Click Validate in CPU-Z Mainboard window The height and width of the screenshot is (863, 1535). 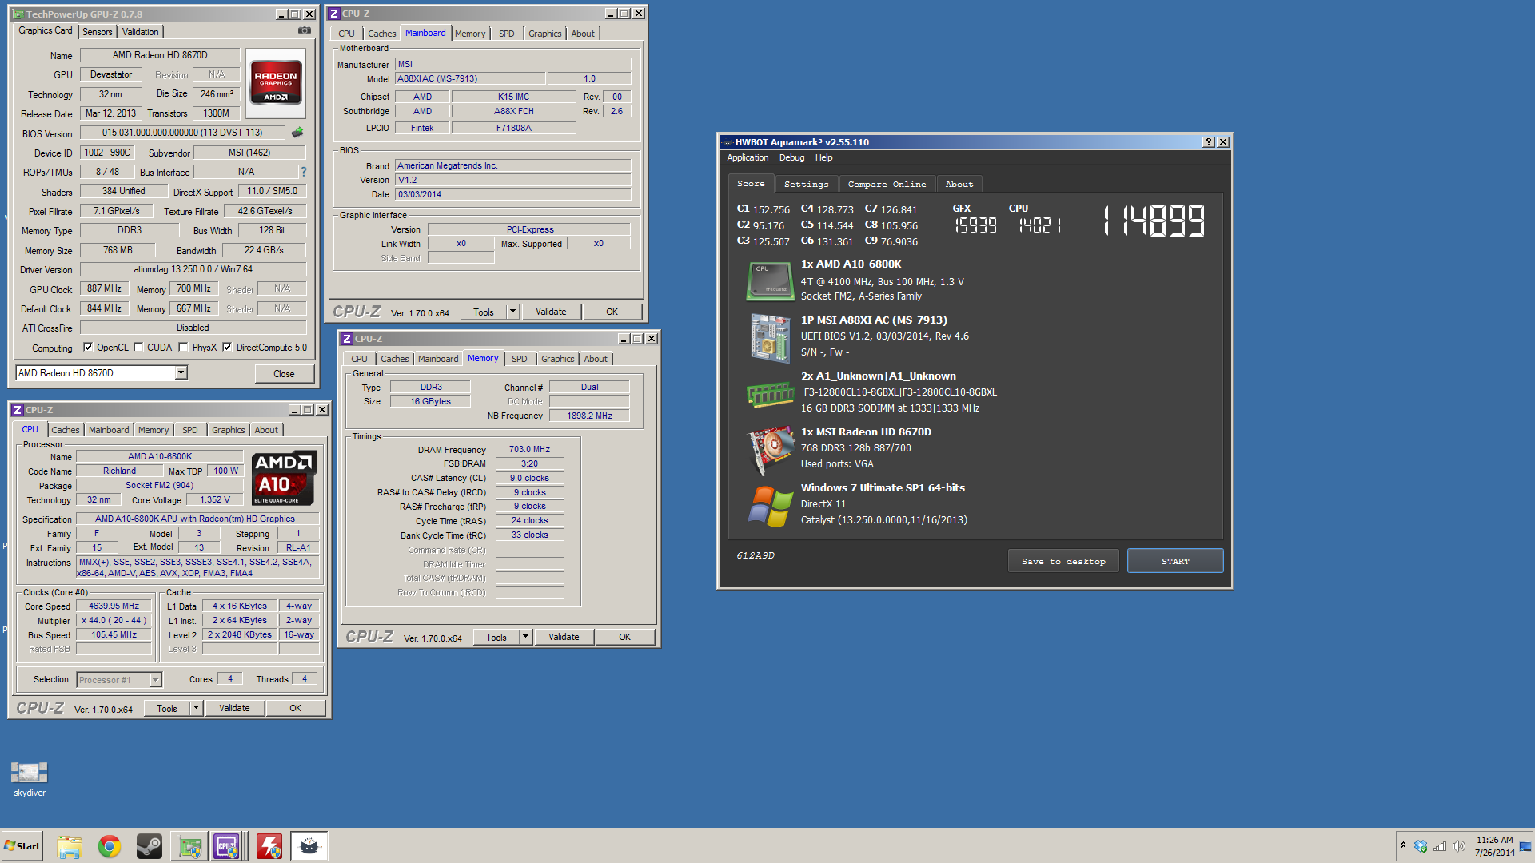(551, 312)
